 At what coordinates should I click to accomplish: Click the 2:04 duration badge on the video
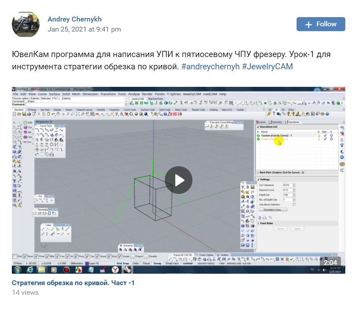(x=330, y=262)
